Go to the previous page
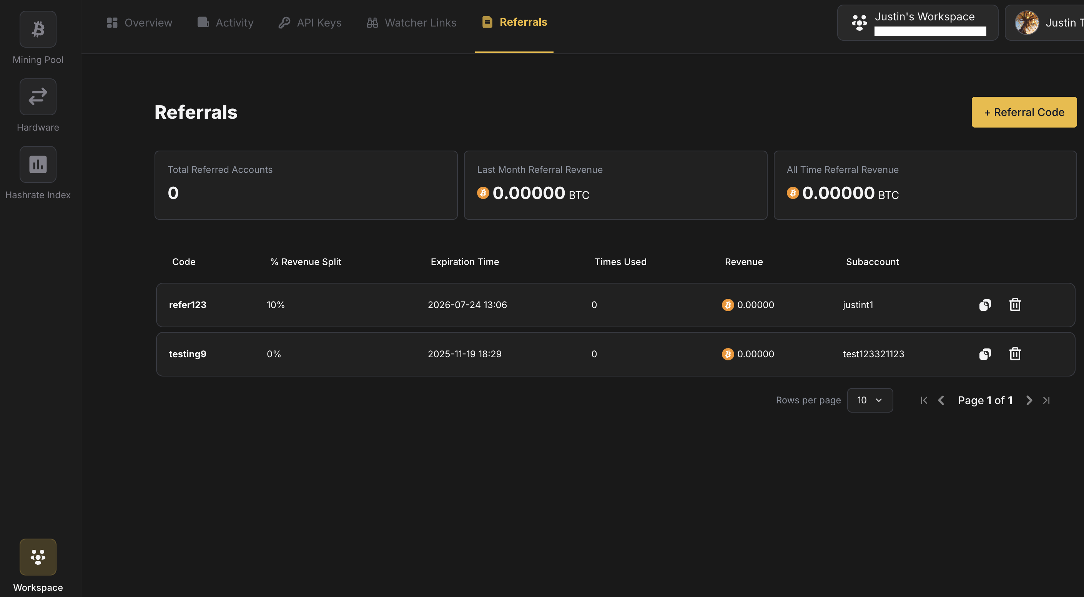1084x597 pixels. [941, 400]
